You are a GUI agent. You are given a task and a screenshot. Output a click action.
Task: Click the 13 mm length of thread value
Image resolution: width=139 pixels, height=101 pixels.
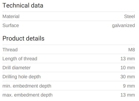click(128, 59)
